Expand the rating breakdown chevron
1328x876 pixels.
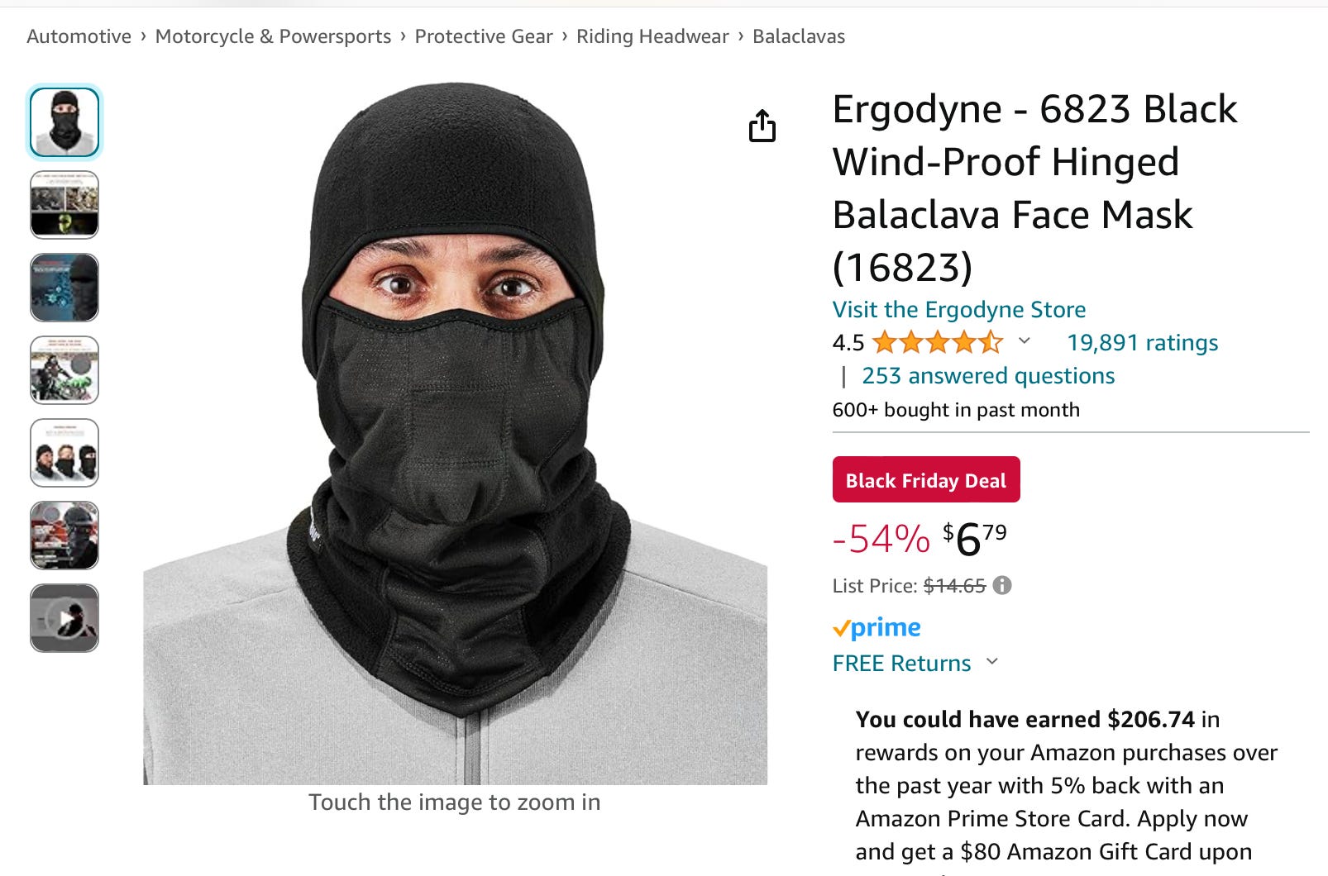[x=1024, y=341]
